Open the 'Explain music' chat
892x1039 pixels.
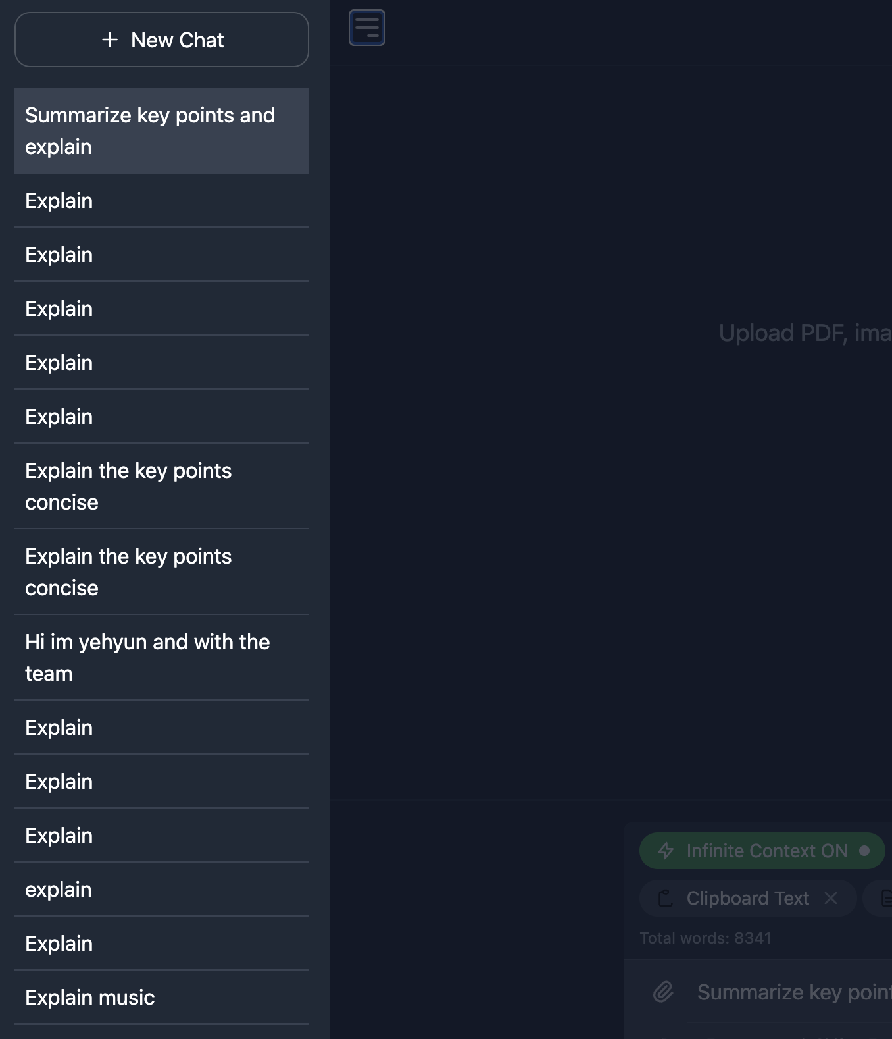(162, 998)
